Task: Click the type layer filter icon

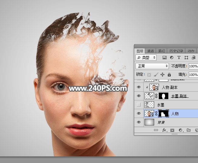Action: (x=179, y=57)
